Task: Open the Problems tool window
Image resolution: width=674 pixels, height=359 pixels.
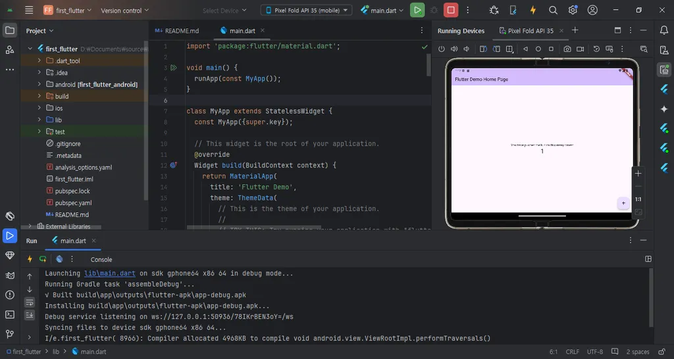Action: (10, 295)
